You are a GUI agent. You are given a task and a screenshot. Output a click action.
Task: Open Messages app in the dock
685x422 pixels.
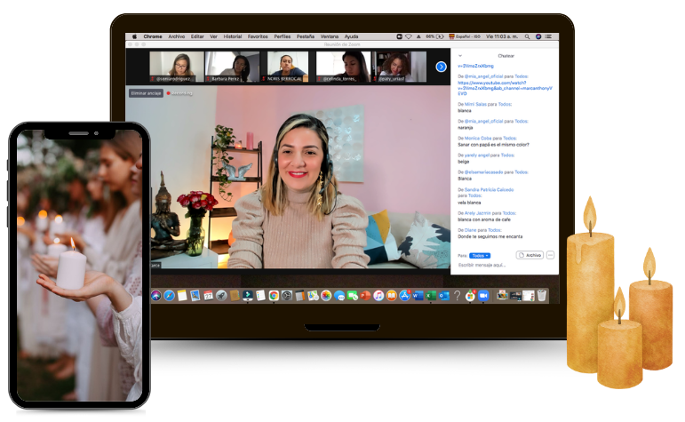click(x=339, y=296)
